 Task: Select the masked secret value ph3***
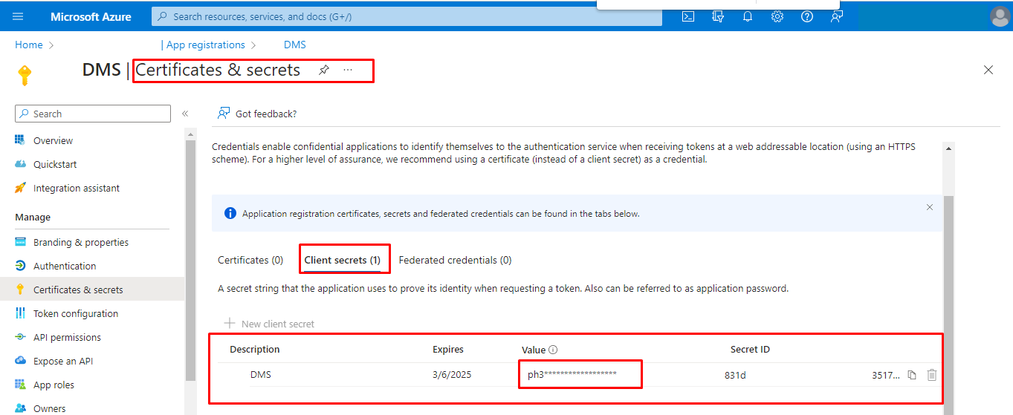(572, 374)
